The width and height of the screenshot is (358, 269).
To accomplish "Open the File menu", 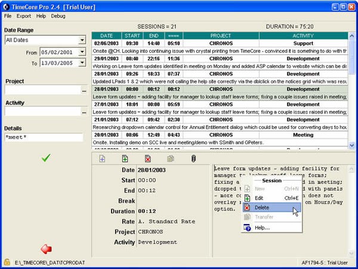I will point(8,16).
